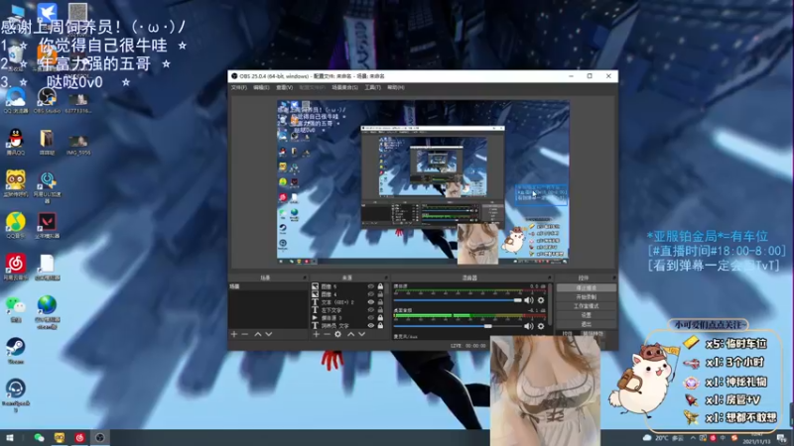Open the 编辑(E) menu in OBS
The image size is (794, 446).
pyautogui.click(x=261, y=87)
